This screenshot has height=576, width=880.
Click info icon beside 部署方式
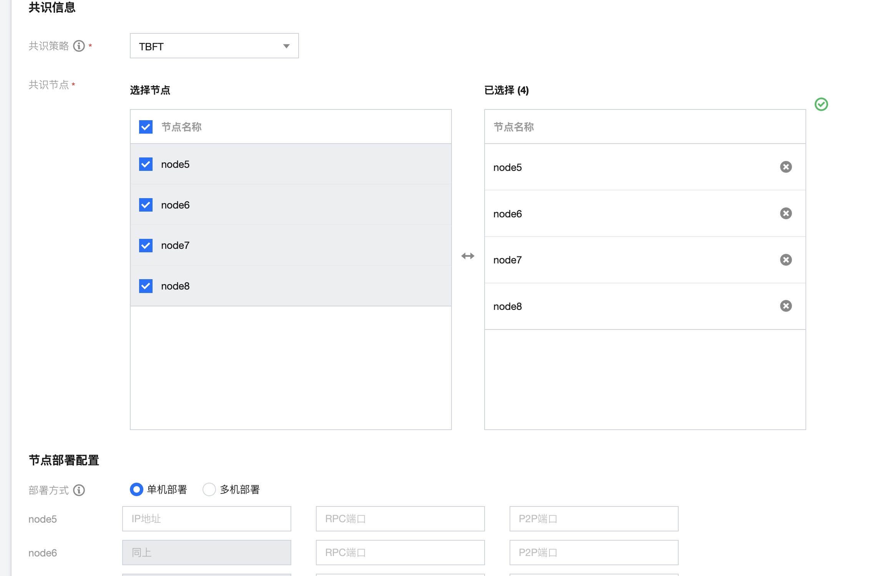79,490
